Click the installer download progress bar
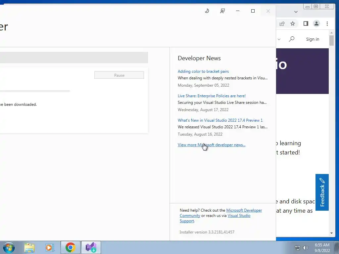 [34, 91]
